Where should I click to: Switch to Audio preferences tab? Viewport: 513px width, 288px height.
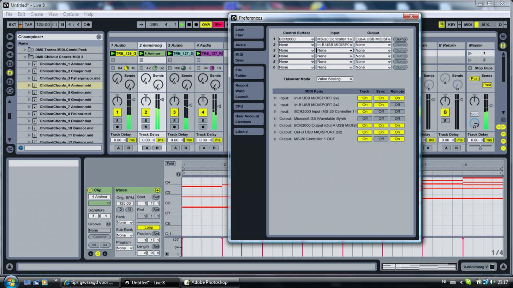point(248,45)
